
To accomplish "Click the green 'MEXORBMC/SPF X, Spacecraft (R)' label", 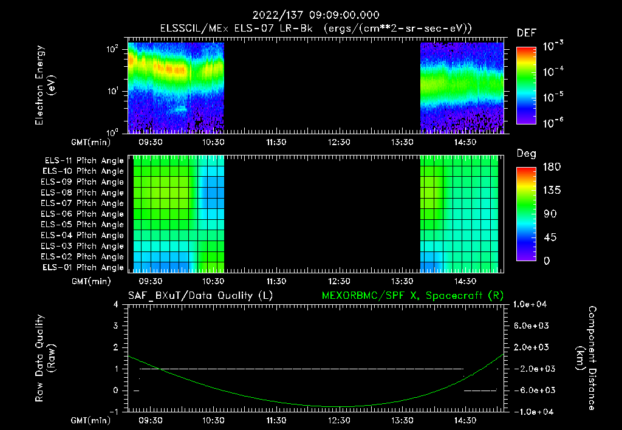I will (412, 296).
